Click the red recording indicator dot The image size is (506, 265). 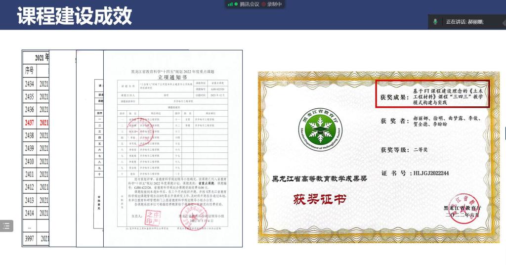pyautogui.click(x=263, y=4)
